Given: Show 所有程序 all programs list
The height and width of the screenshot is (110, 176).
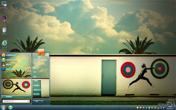Looking at the screenshot, I should pos(16,97).
